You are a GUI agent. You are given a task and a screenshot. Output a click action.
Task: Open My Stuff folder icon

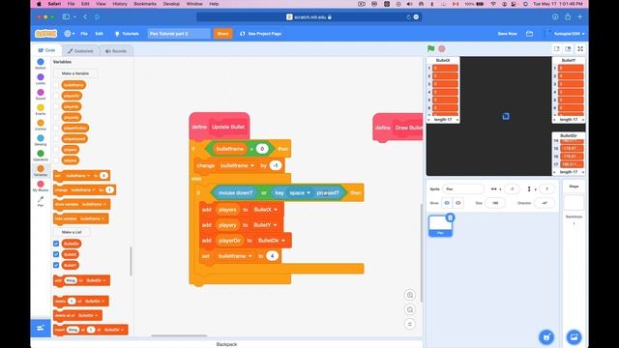(529, 34)
